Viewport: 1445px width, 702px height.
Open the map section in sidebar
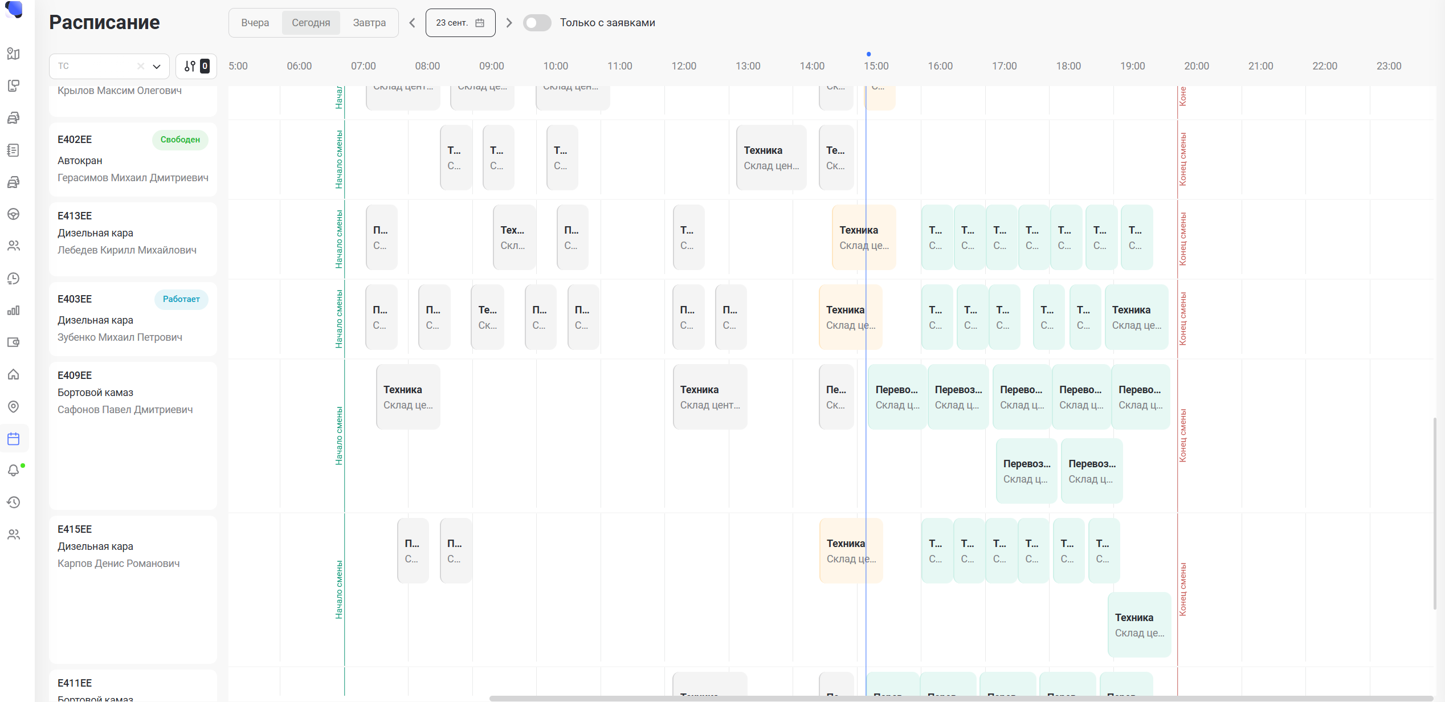click(x=14, y=54)
